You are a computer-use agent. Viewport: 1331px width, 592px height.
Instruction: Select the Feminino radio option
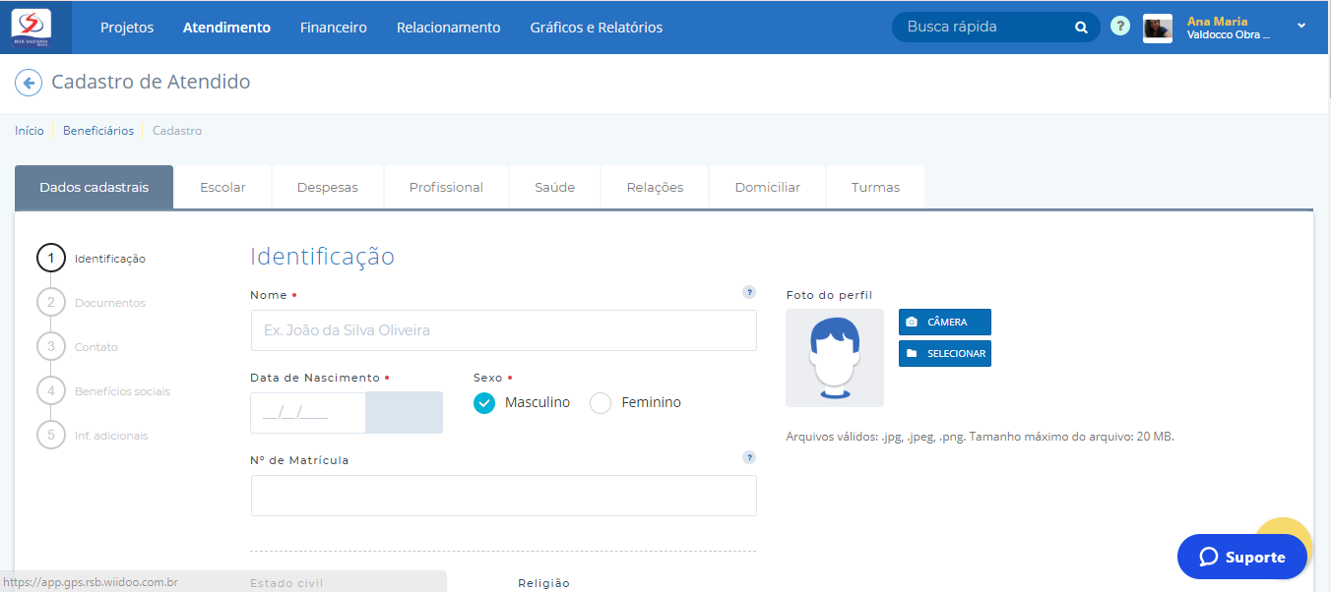tap(601, 403)
